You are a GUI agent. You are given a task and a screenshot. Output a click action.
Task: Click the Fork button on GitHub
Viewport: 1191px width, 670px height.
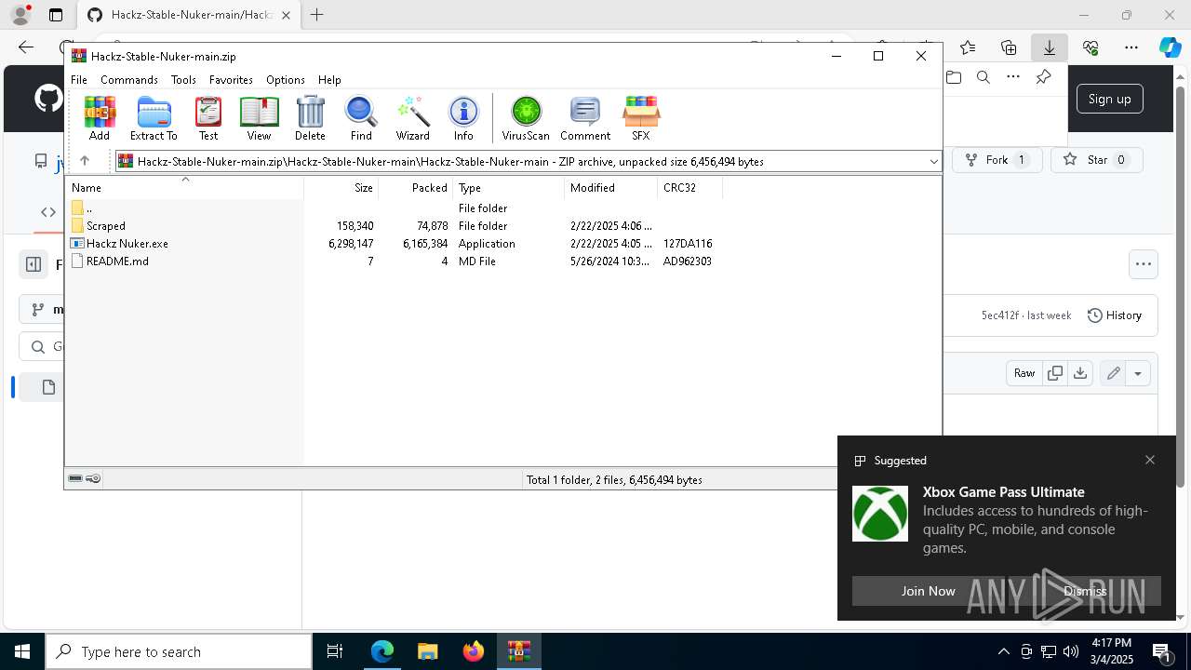click(997, 160)
